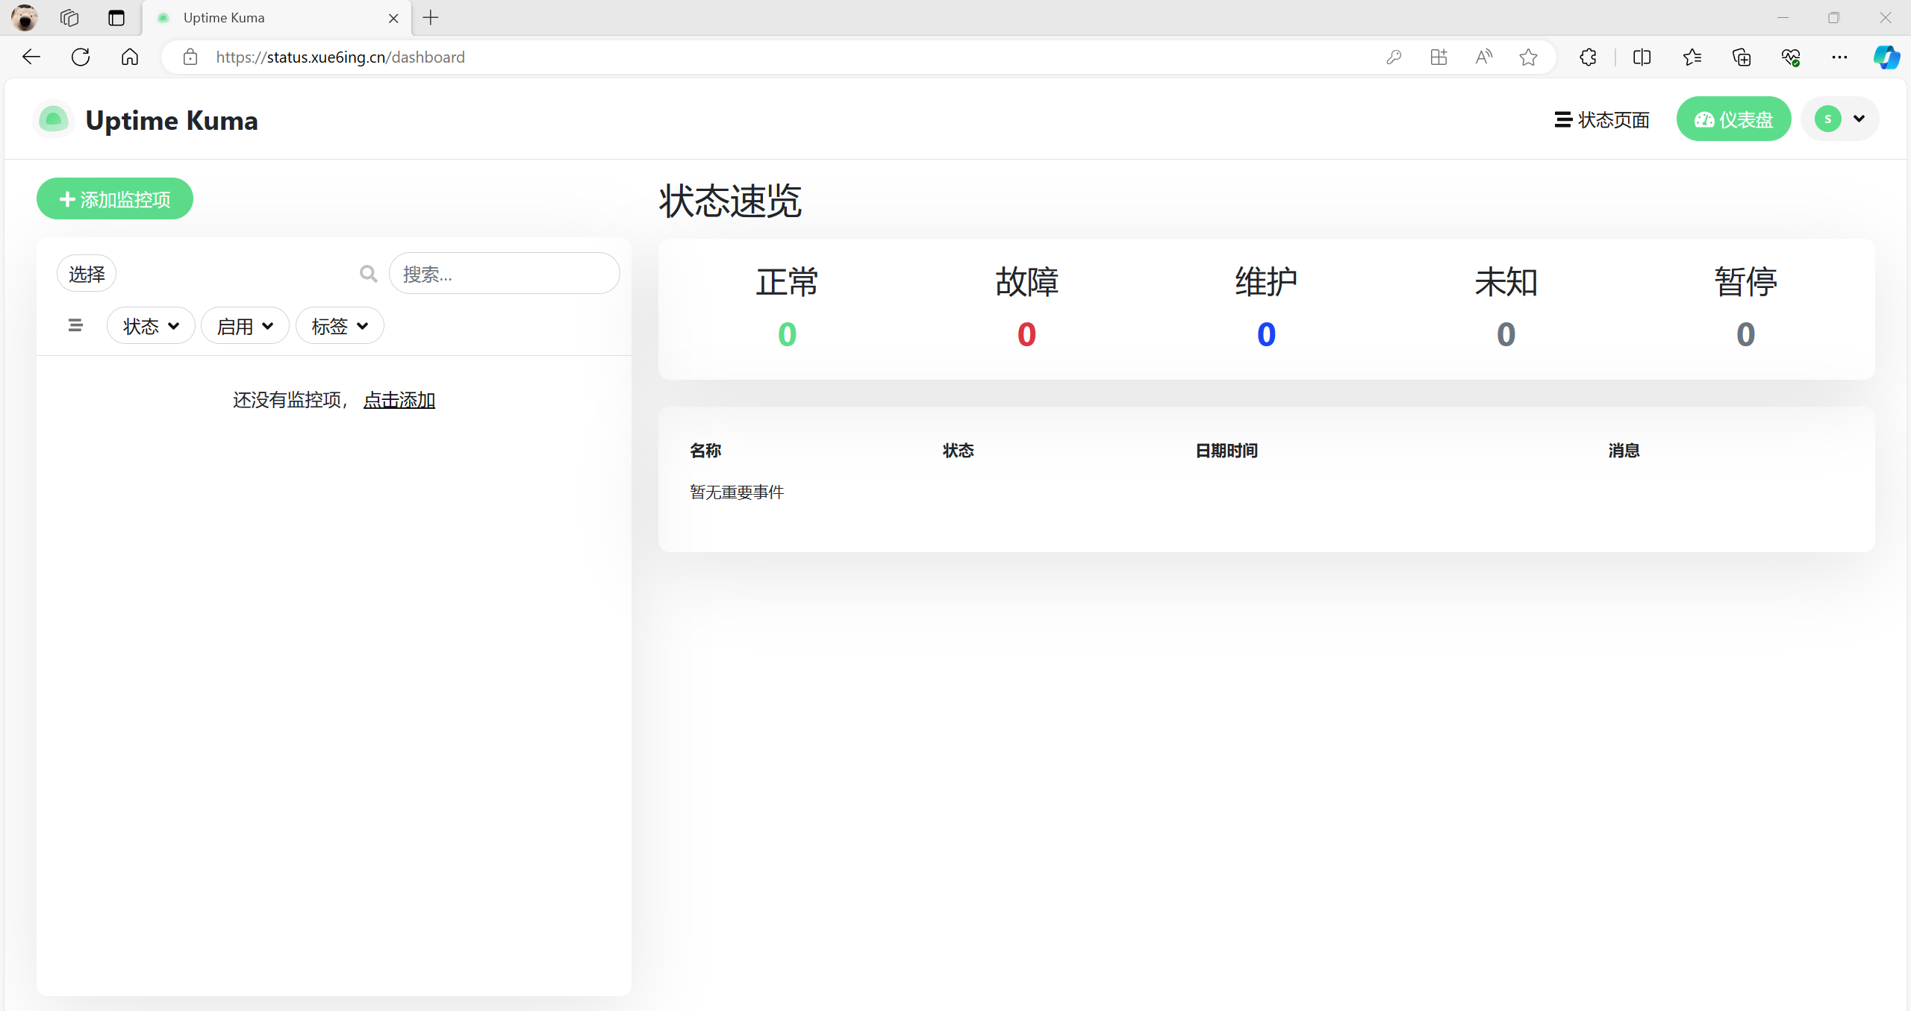The image size is (1911, 1011).
Task: Open the Copilot sidebar icon
Action: pos(1886,57)
